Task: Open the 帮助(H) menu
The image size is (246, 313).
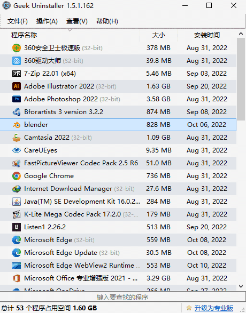Action: tap(107, 21)
